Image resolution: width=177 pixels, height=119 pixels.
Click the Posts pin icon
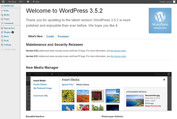click(2, 11)
